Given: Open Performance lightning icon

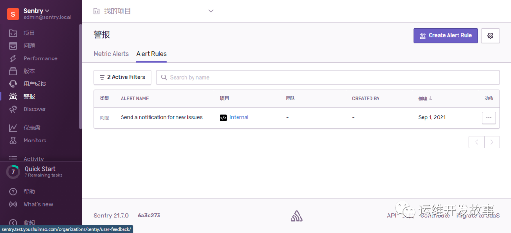Looking at the screenshot, I should 13,58.
